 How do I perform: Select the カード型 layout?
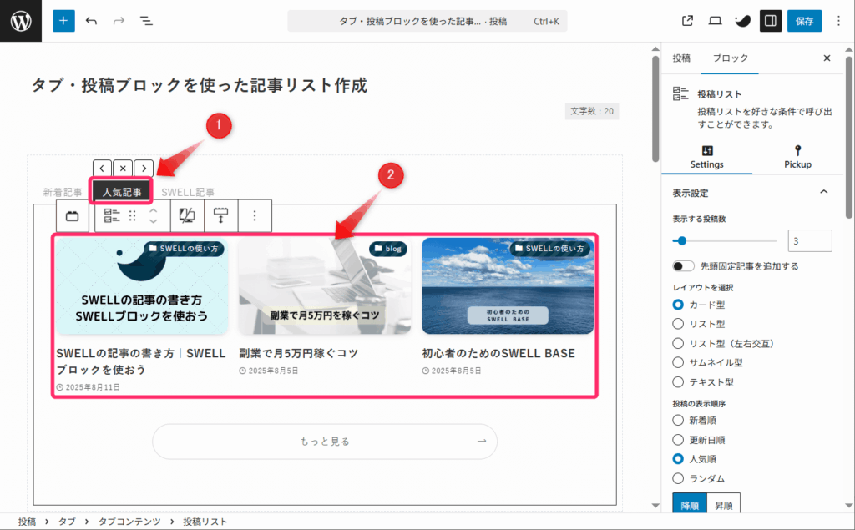[x=678, y=305]
